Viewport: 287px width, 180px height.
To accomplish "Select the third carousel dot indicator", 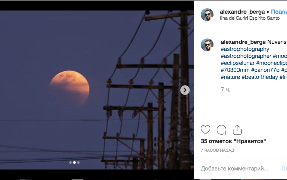I will [78, 163].
